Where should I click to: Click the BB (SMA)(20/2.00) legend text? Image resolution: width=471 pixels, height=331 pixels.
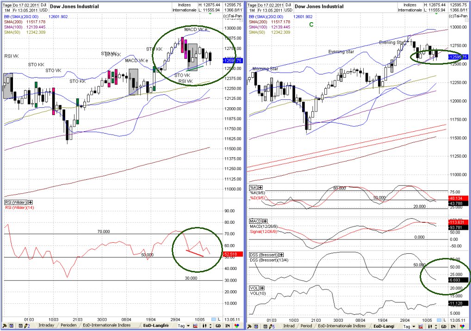point(21,17)
